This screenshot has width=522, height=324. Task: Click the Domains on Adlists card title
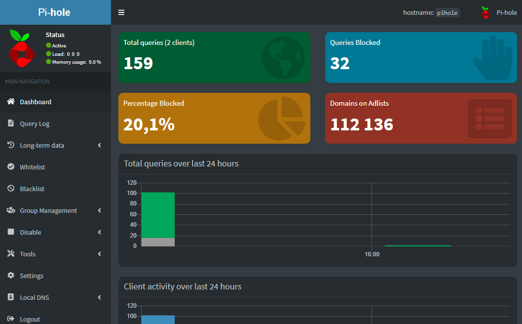[359, 103]
